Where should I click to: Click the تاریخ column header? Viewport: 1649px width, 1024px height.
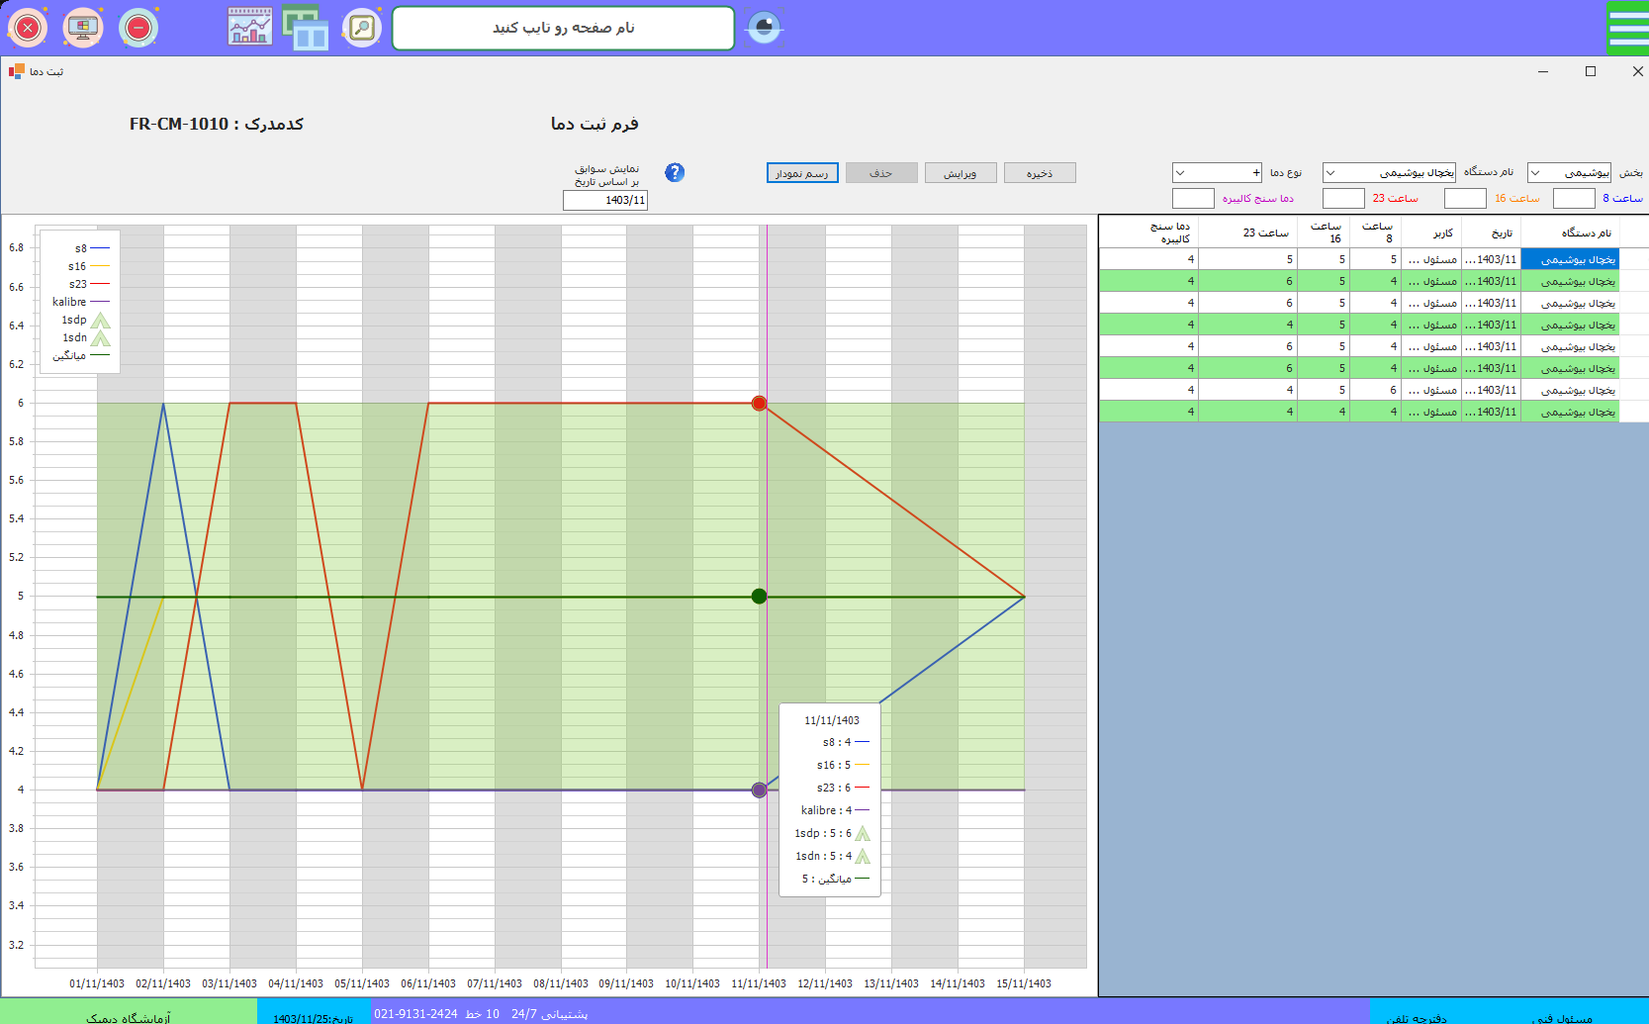tap(1502, 233)
